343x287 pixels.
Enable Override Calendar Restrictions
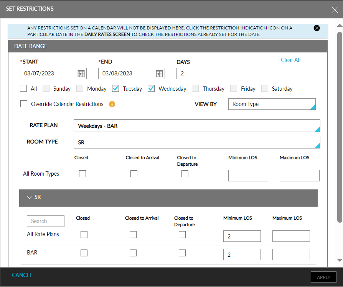coord(24,104)
